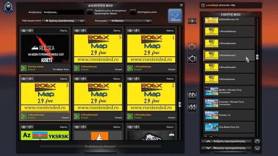Click Μείωση προτεραιότητας button
Screen dimensions: 278x156
[x=226, y=148]
